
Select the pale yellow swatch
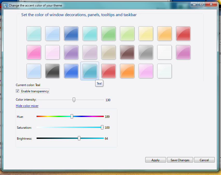[x=146, y=34]
